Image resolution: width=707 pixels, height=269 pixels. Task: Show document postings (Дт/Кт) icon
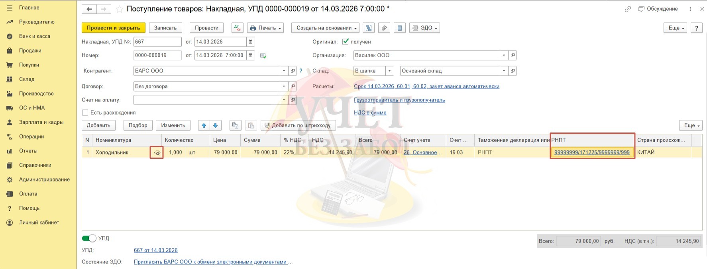238,28
